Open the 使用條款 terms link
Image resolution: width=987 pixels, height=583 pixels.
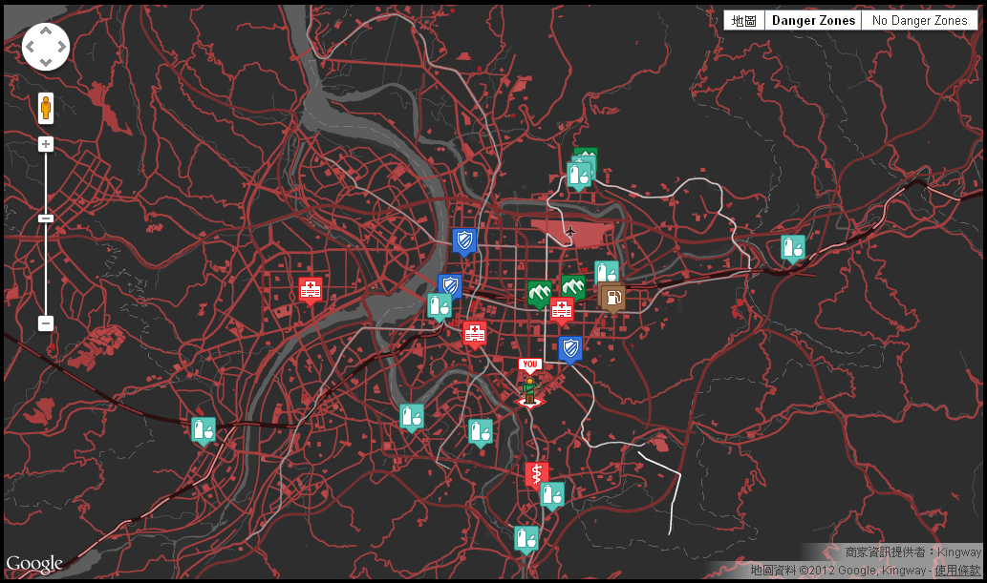click(956, 571)
